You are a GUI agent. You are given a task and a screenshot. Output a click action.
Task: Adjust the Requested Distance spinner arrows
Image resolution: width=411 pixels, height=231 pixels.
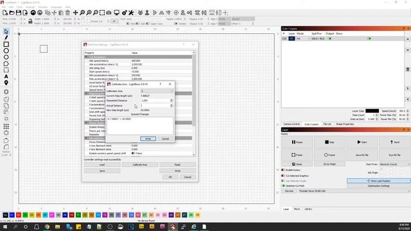(x=171, y=101)
